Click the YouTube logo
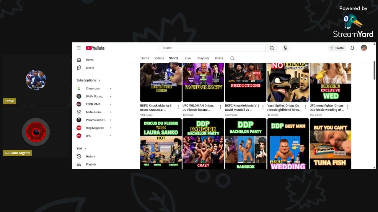 (x=95, y=48)
